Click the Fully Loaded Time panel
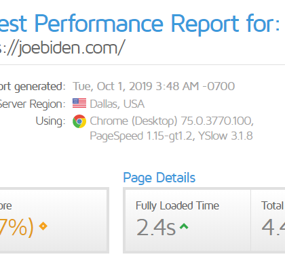The image size is (285, 263). pos(188,220)
